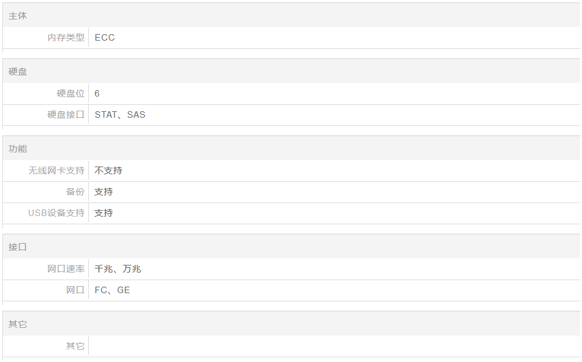Click the ECC memory type value

[x=105, y=38]
